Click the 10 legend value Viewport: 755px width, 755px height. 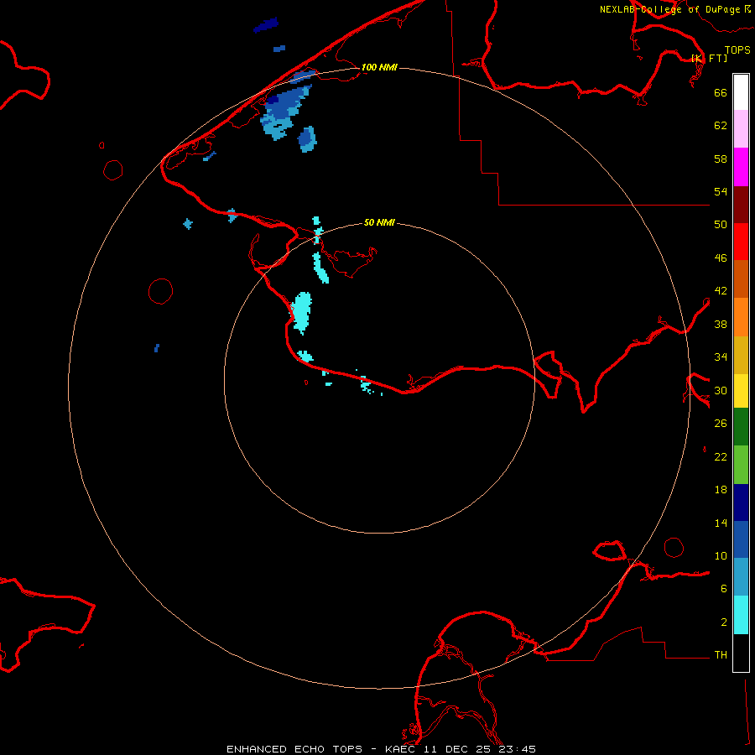pyautogui.click(x=721, y=555)
